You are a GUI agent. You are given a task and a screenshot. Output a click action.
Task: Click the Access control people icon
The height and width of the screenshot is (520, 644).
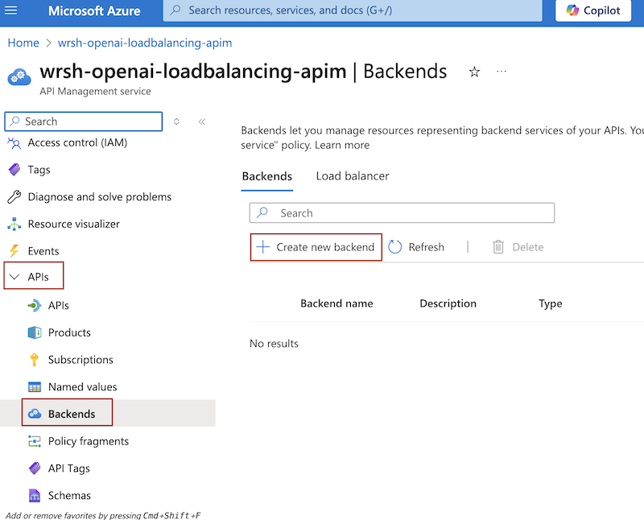pos(14,142)
